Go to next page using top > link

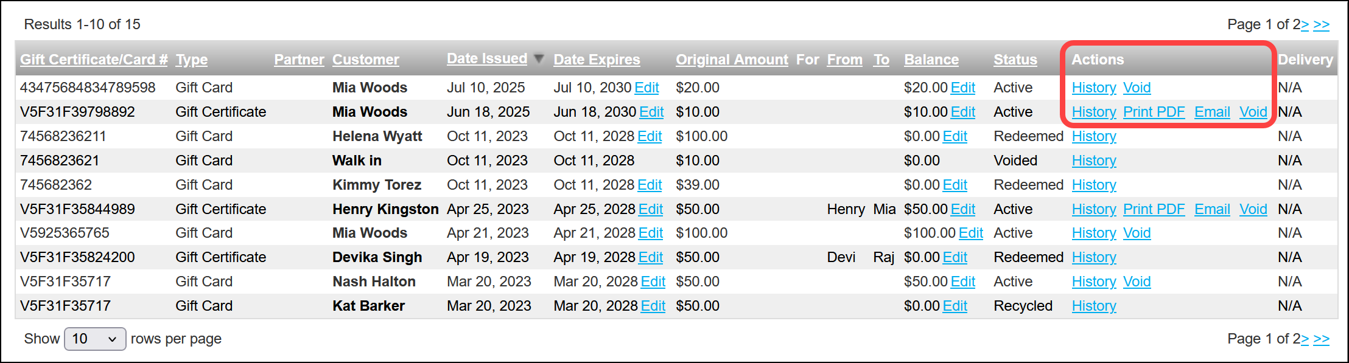pos(1305,24)
